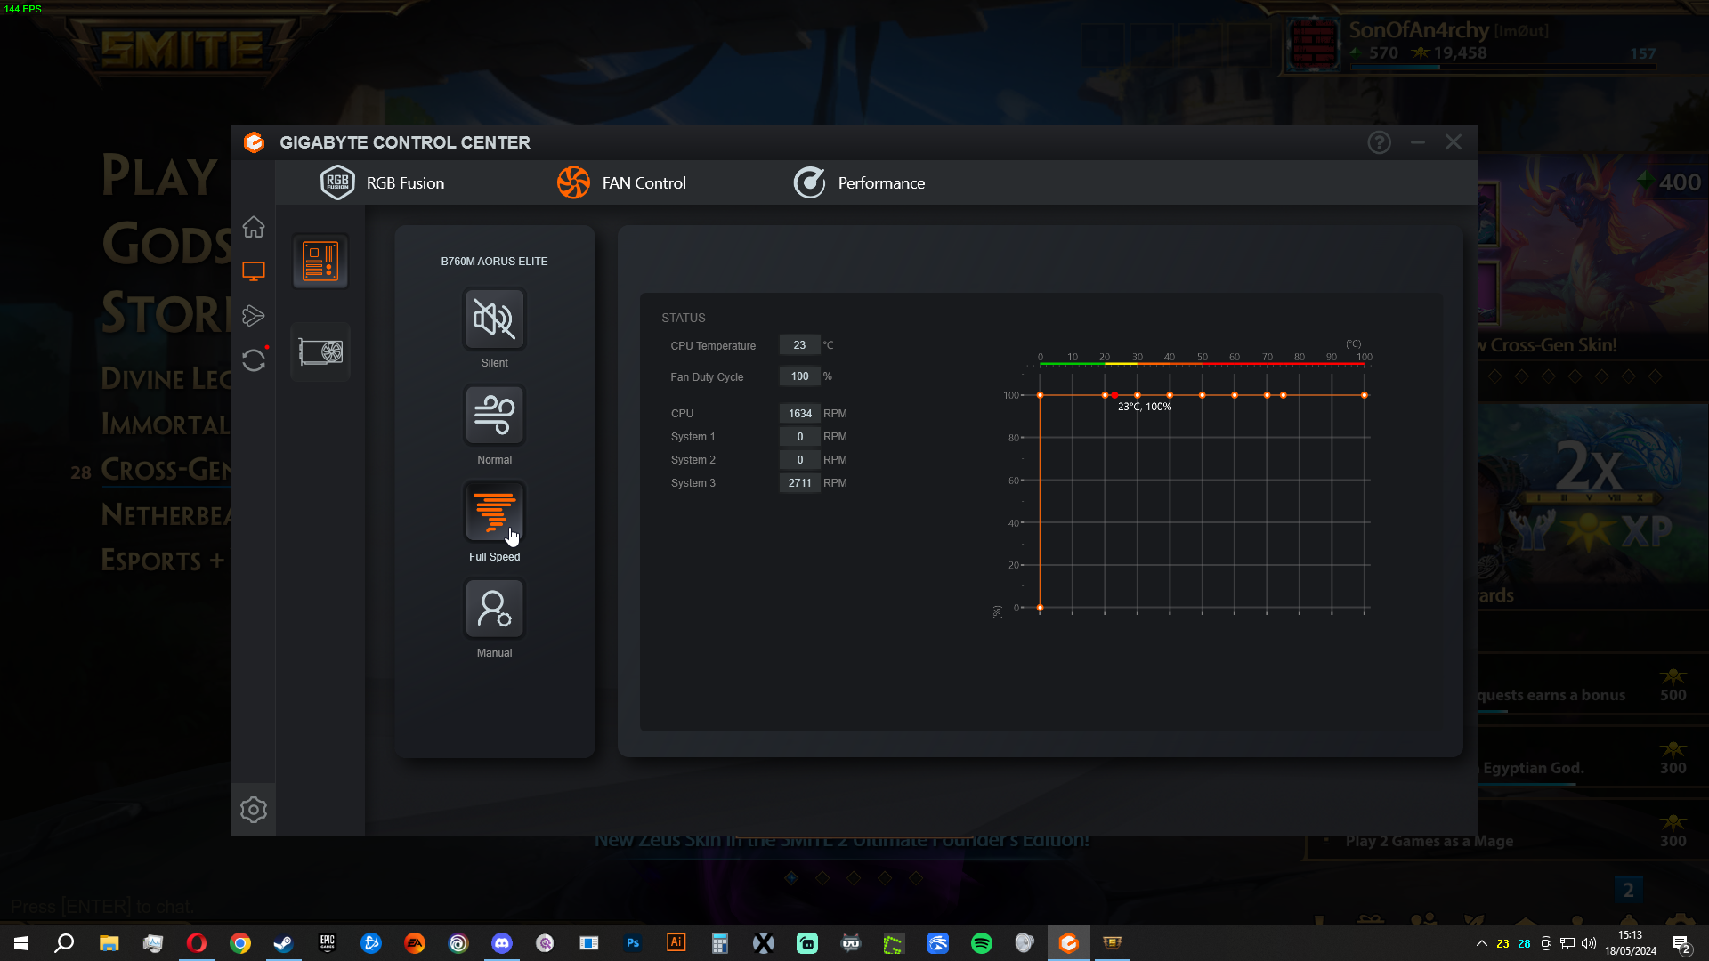Open Calculator from the taskbar
Viewport: 1709px width, 961px height.
click(719, 943)
